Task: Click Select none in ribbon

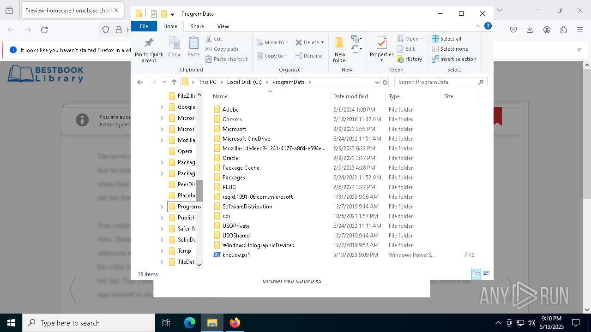Action: point(450,49)
